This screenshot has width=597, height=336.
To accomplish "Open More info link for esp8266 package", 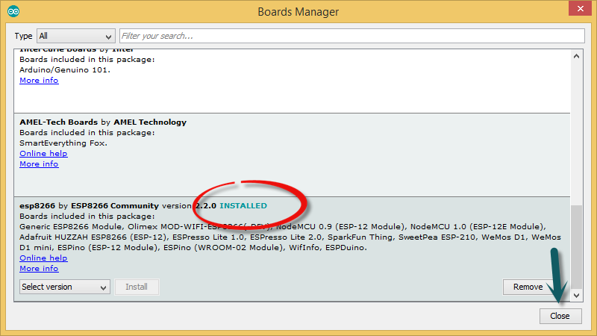I will point(39,269).
